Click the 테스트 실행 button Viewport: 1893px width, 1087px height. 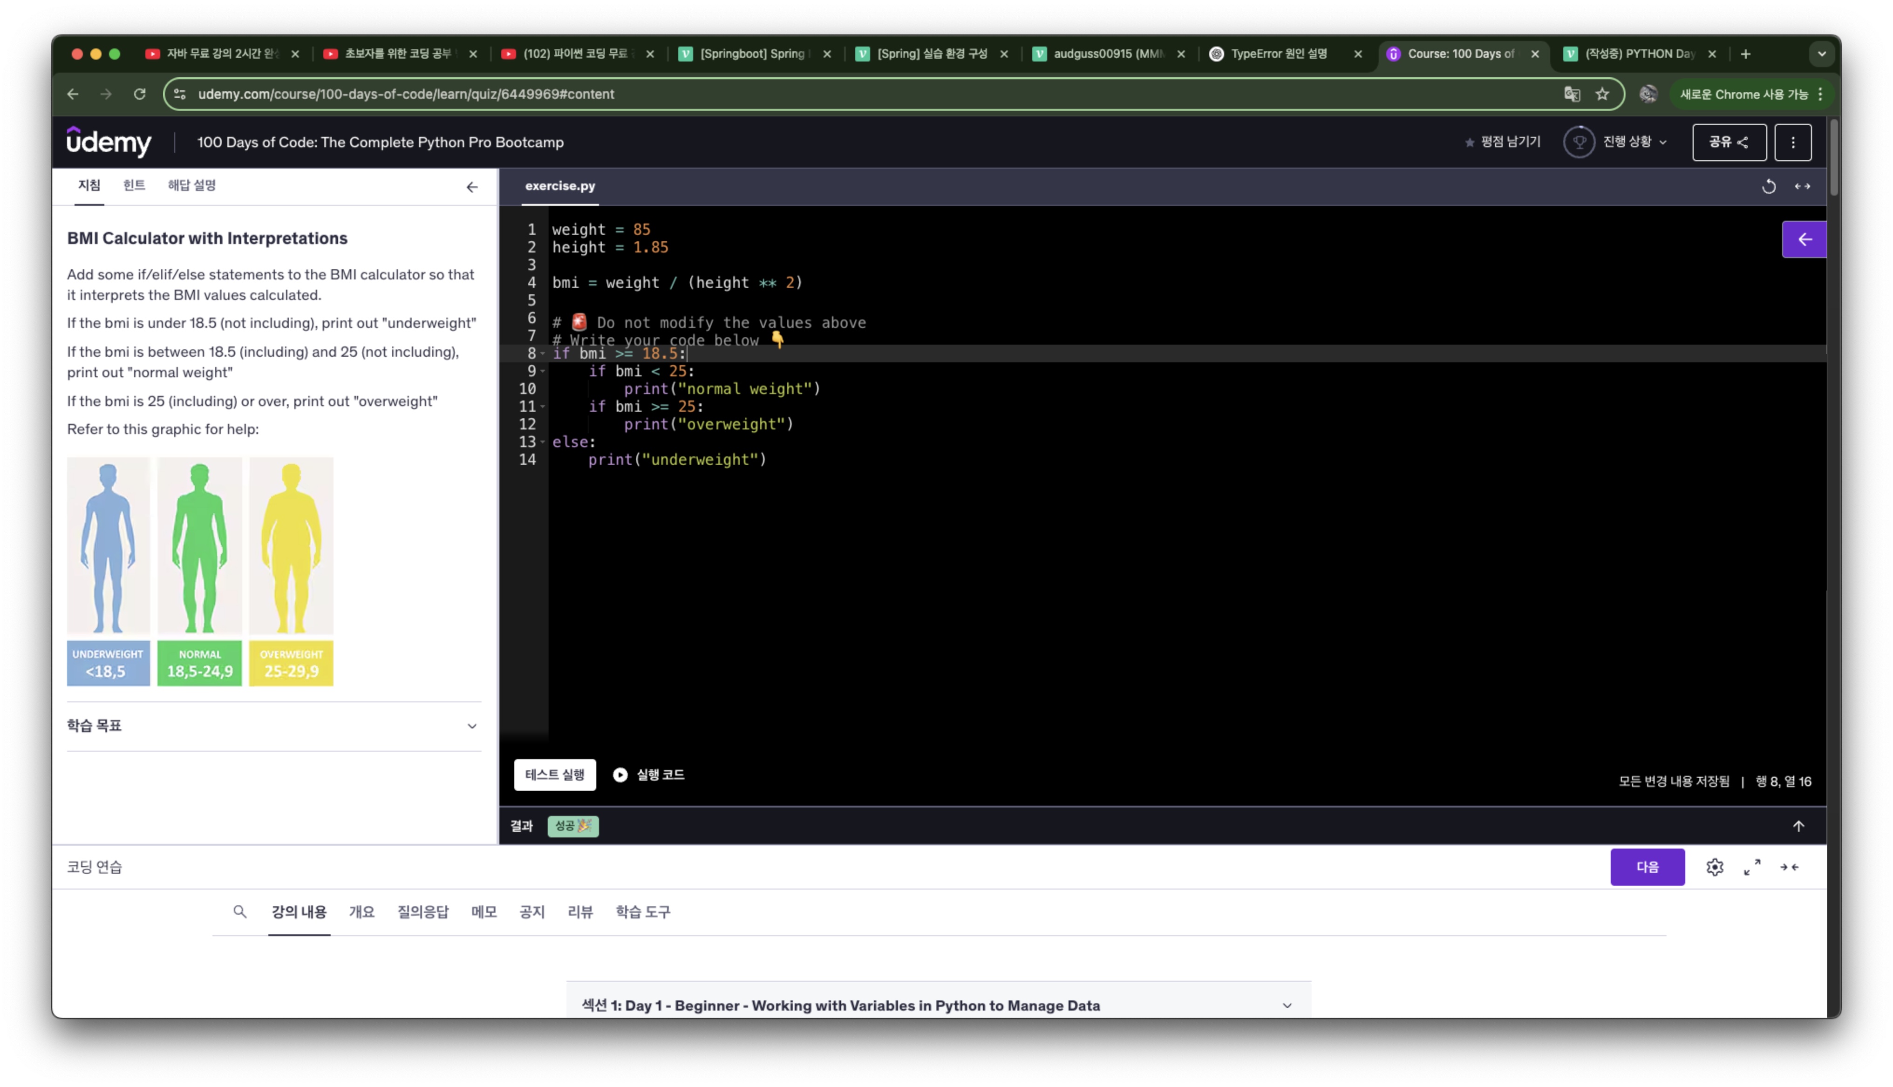(555, 775)
